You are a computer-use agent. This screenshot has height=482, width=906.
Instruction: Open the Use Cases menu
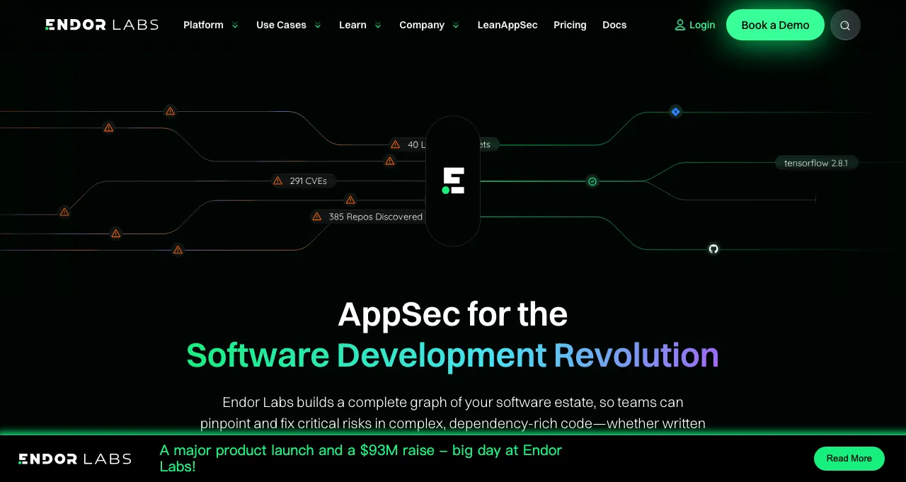[281, 25]
